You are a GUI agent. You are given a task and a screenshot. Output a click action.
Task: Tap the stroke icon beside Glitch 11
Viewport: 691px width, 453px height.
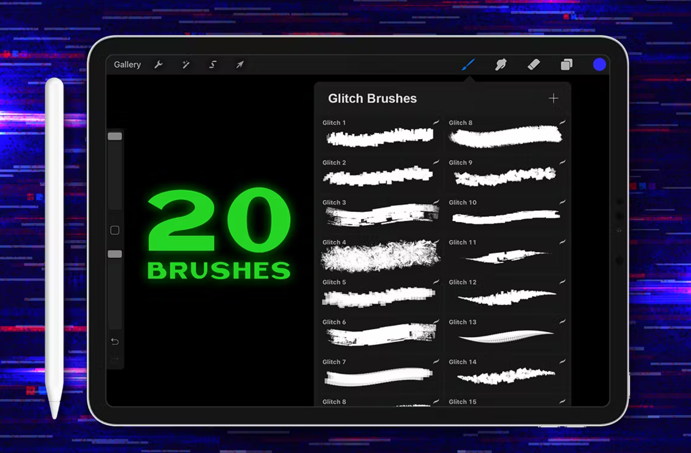pos(563,242)
